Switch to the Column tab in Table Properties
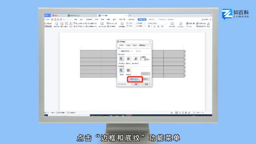 coord(135,45)
